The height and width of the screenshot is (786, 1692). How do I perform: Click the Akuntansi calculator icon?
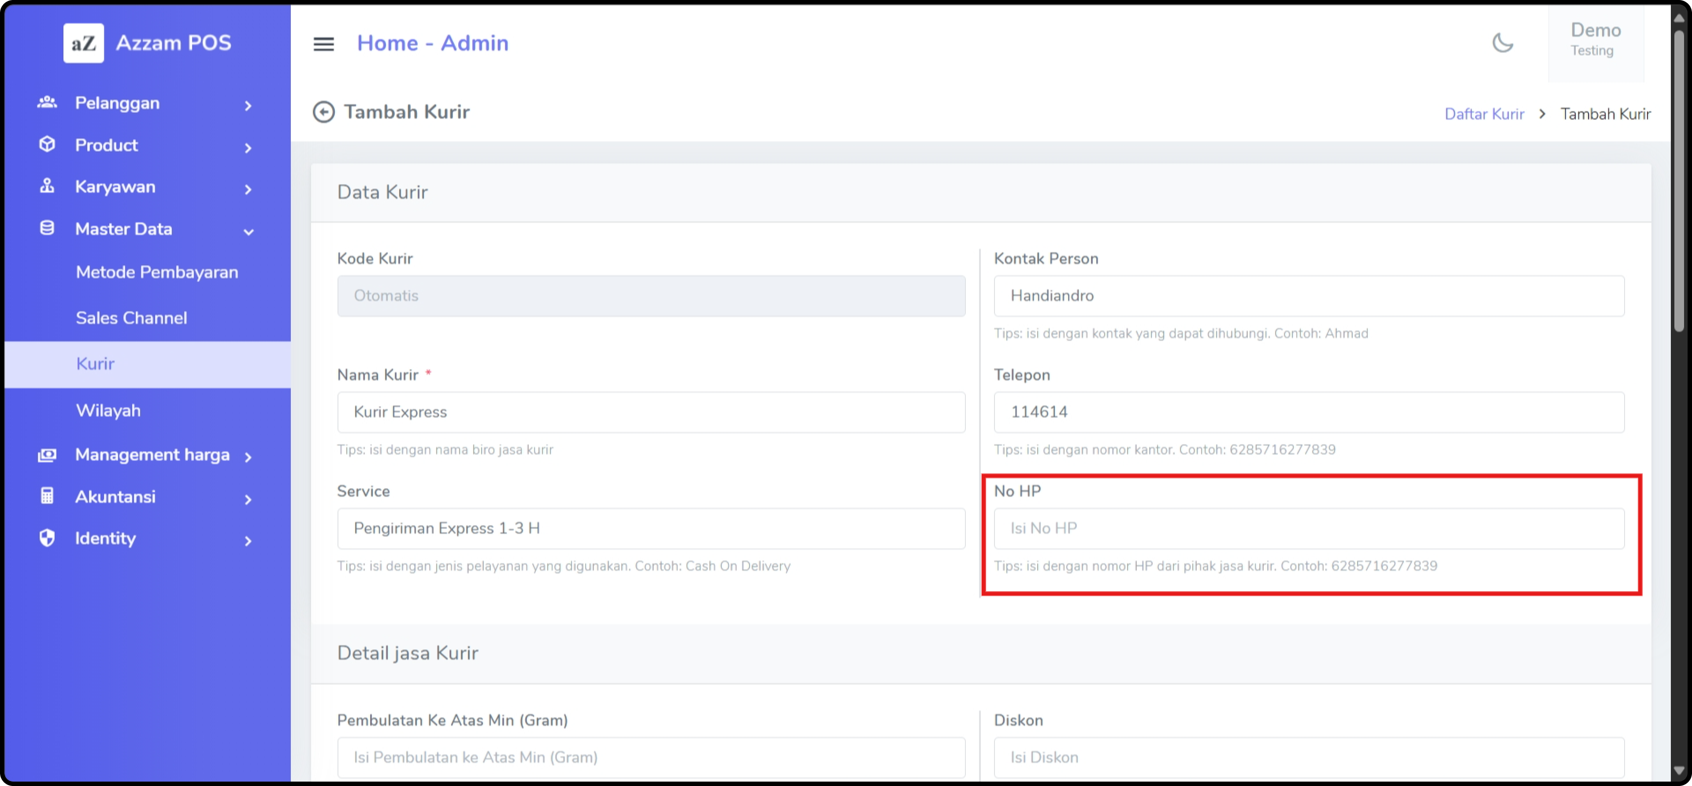[47, 497]
